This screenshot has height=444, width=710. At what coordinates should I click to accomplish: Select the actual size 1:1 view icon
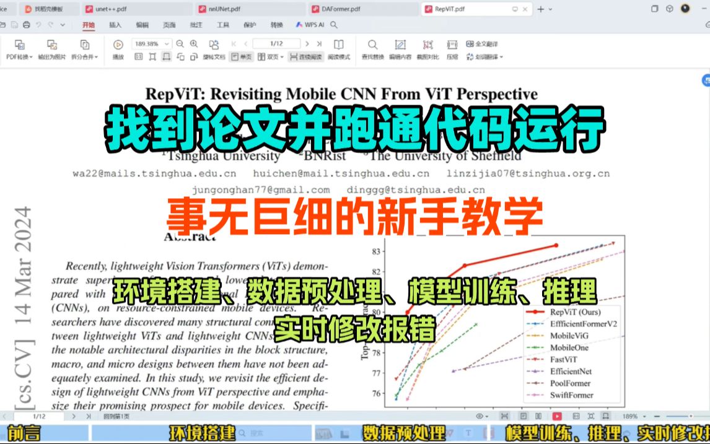click(139, 56)
